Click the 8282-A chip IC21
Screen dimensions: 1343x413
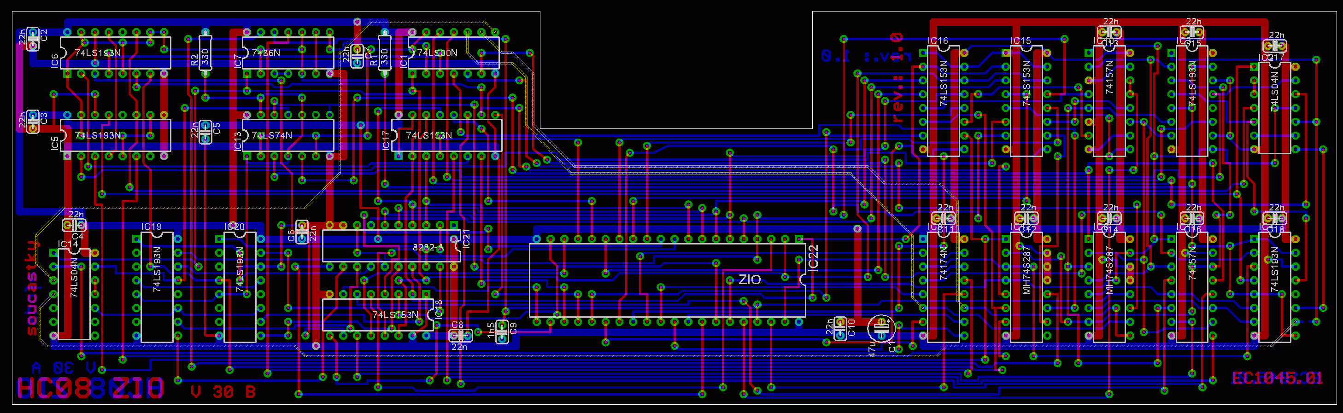pyautogui.click(x=391, y=246)
